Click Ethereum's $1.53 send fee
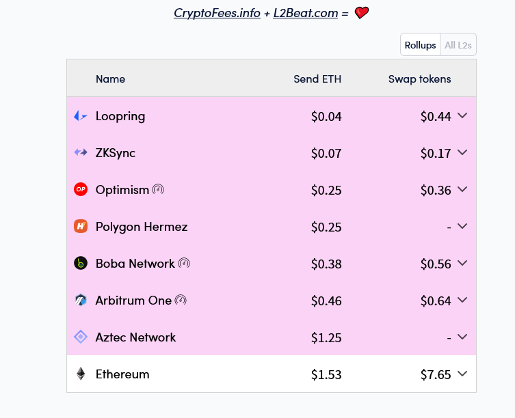Viewport: 515px width, 418px height. pos(326,374)
